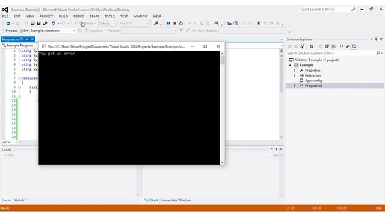Expand the References node

tap(294, 75)
